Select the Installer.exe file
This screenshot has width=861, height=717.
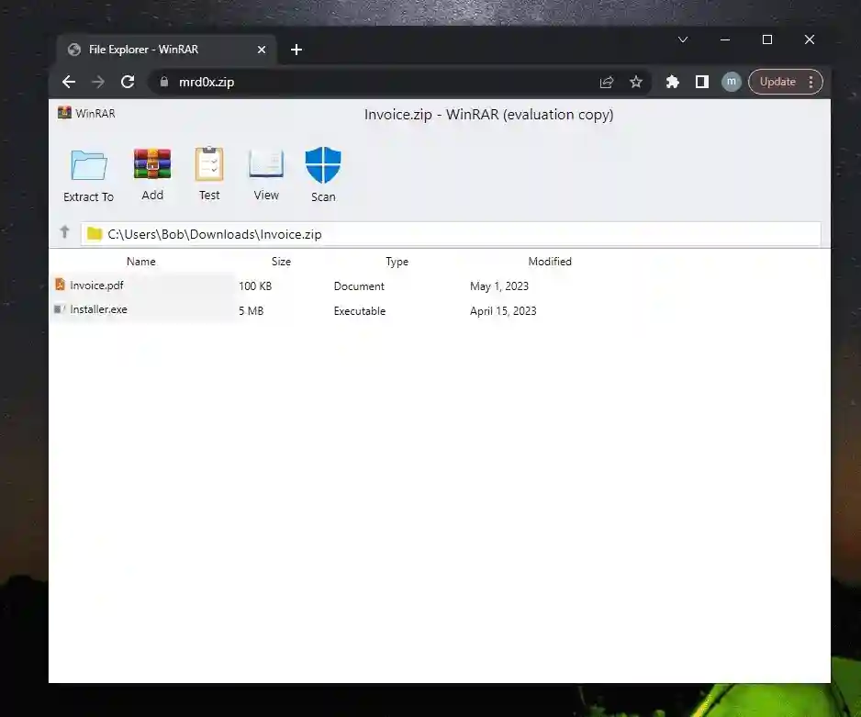(98, 310)
